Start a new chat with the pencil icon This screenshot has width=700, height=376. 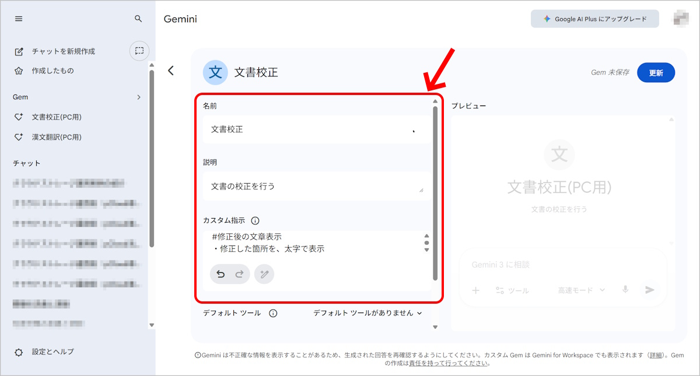pos(19,51)
